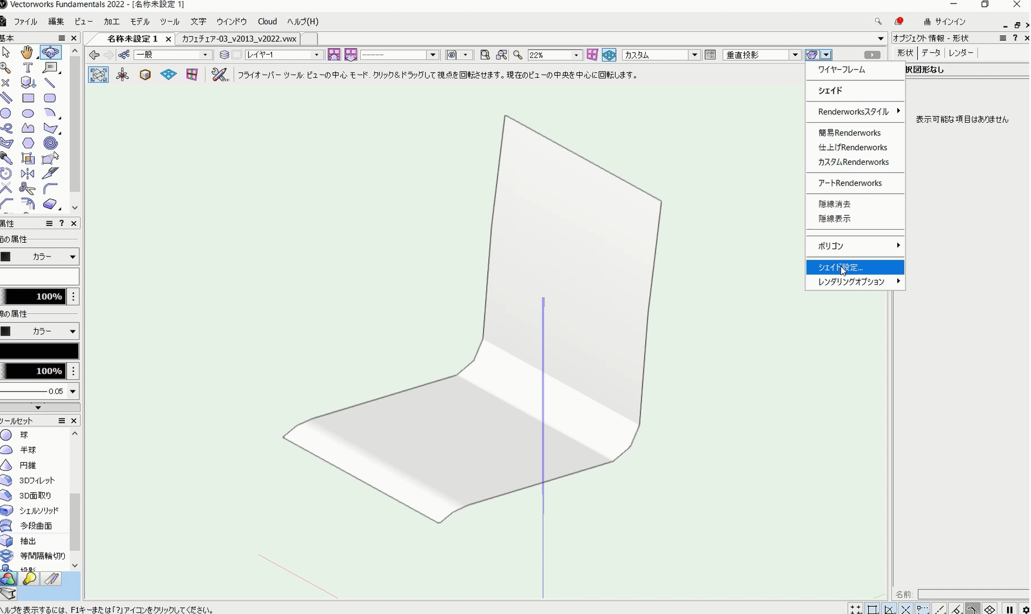Select the Callout tool

[50, 68]
